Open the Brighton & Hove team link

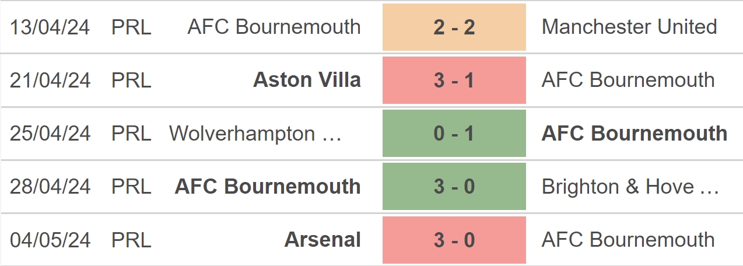pyautogui.click(x=630, y=187)
